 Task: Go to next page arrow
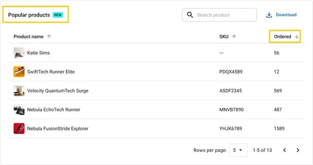point(298,150)
